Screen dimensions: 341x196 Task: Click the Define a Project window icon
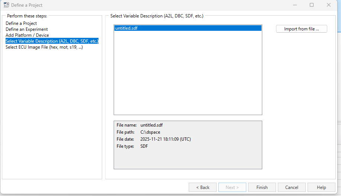pos(6,5)
